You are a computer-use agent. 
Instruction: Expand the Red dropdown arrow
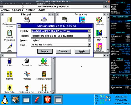(90, 45)
